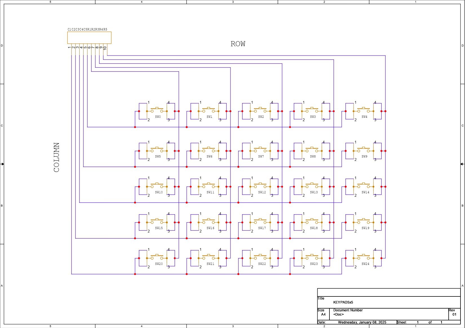The width and height of the screenshot is (465, 328).
Task: Click the Title label in title block
Action: pos(321,298)
